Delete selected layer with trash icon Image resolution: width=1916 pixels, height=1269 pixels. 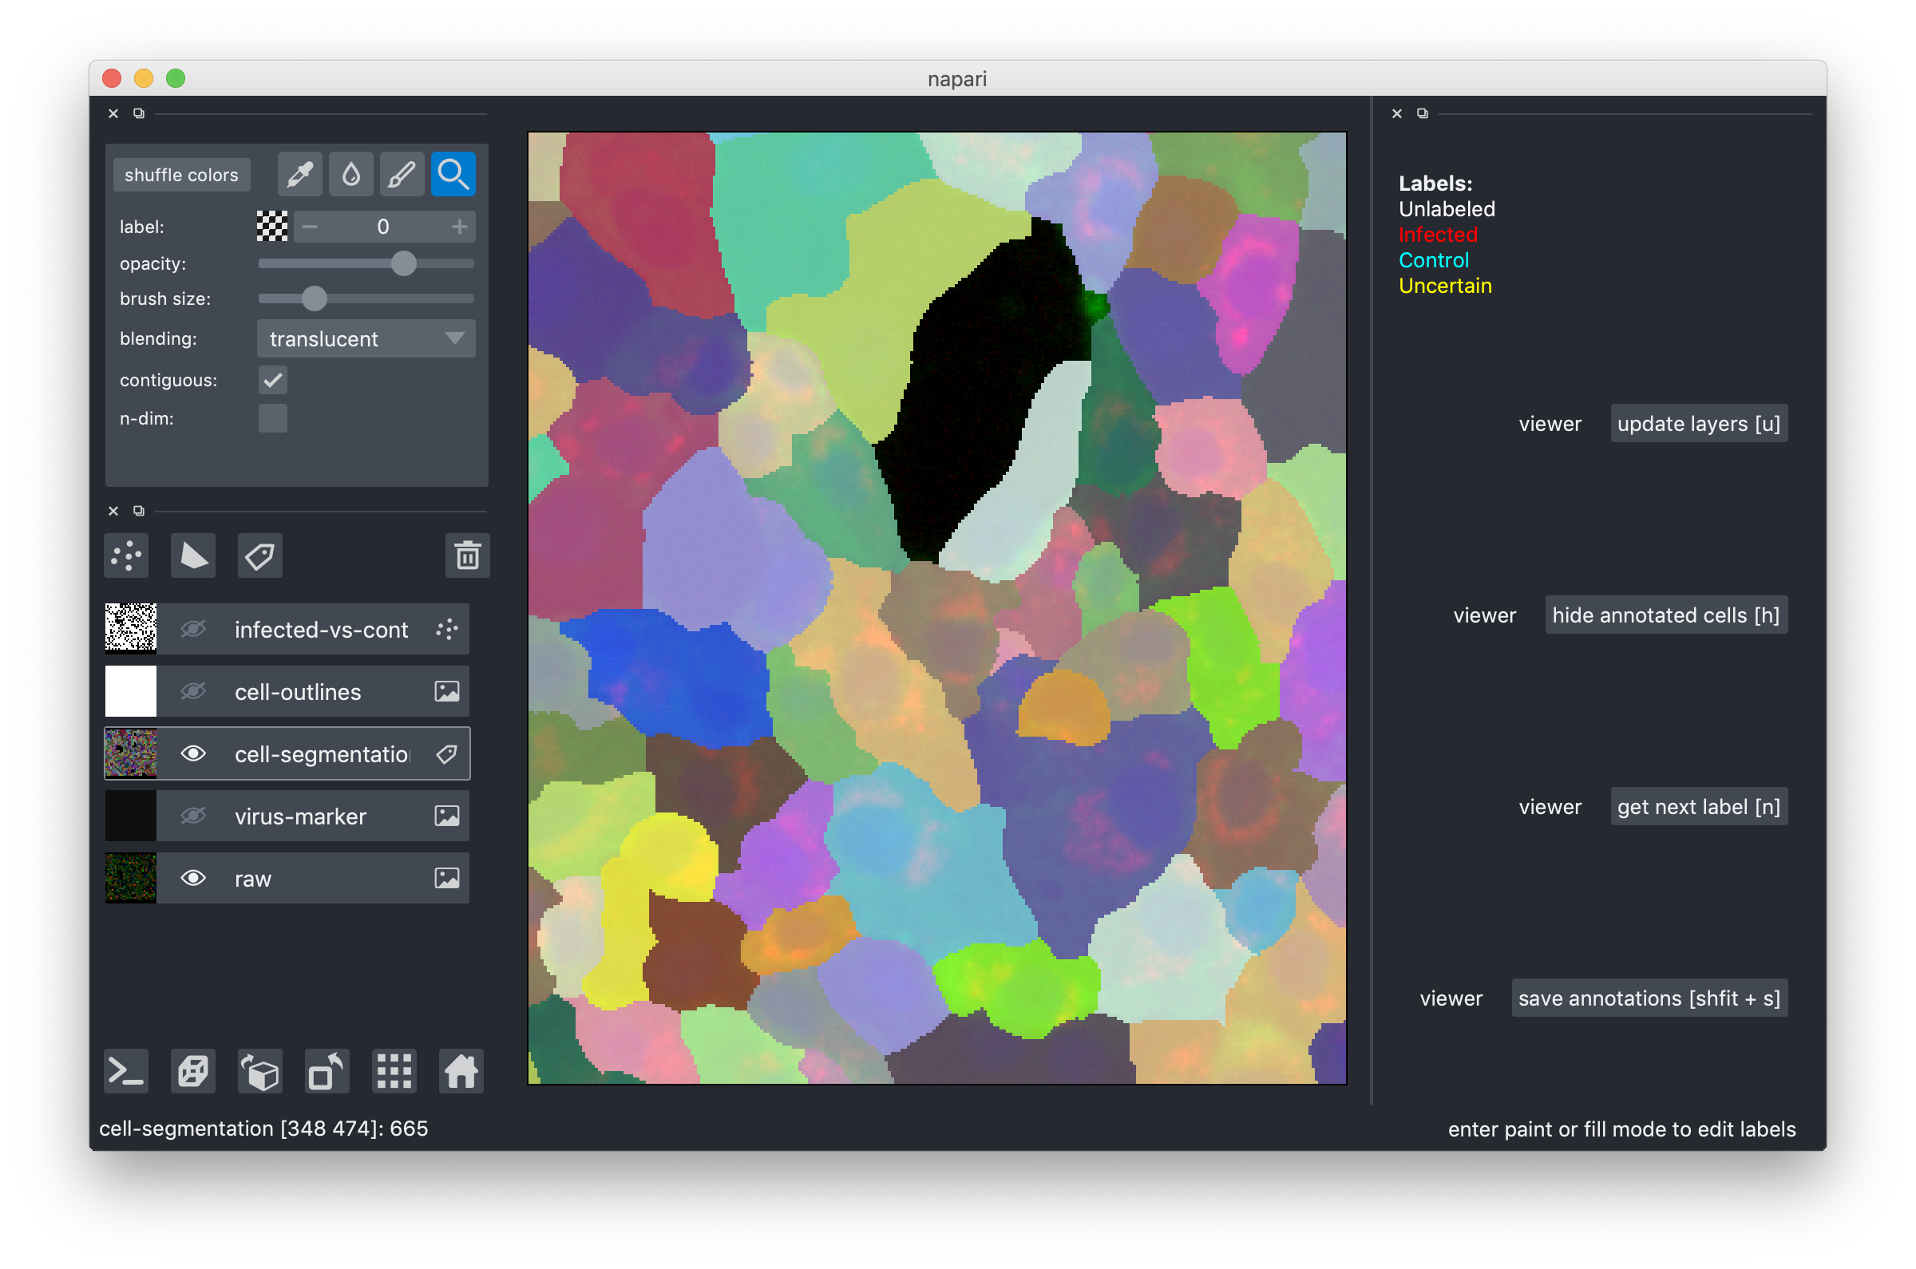(467, 556)
